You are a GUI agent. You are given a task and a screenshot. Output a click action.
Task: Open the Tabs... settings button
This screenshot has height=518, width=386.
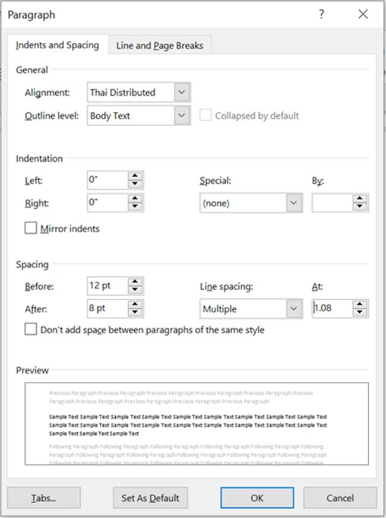pyautogui.click(x=43, y=498)
